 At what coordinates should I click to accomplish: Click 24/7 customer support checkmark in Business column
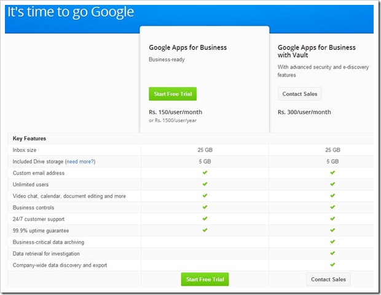click(x=205, y=219)
